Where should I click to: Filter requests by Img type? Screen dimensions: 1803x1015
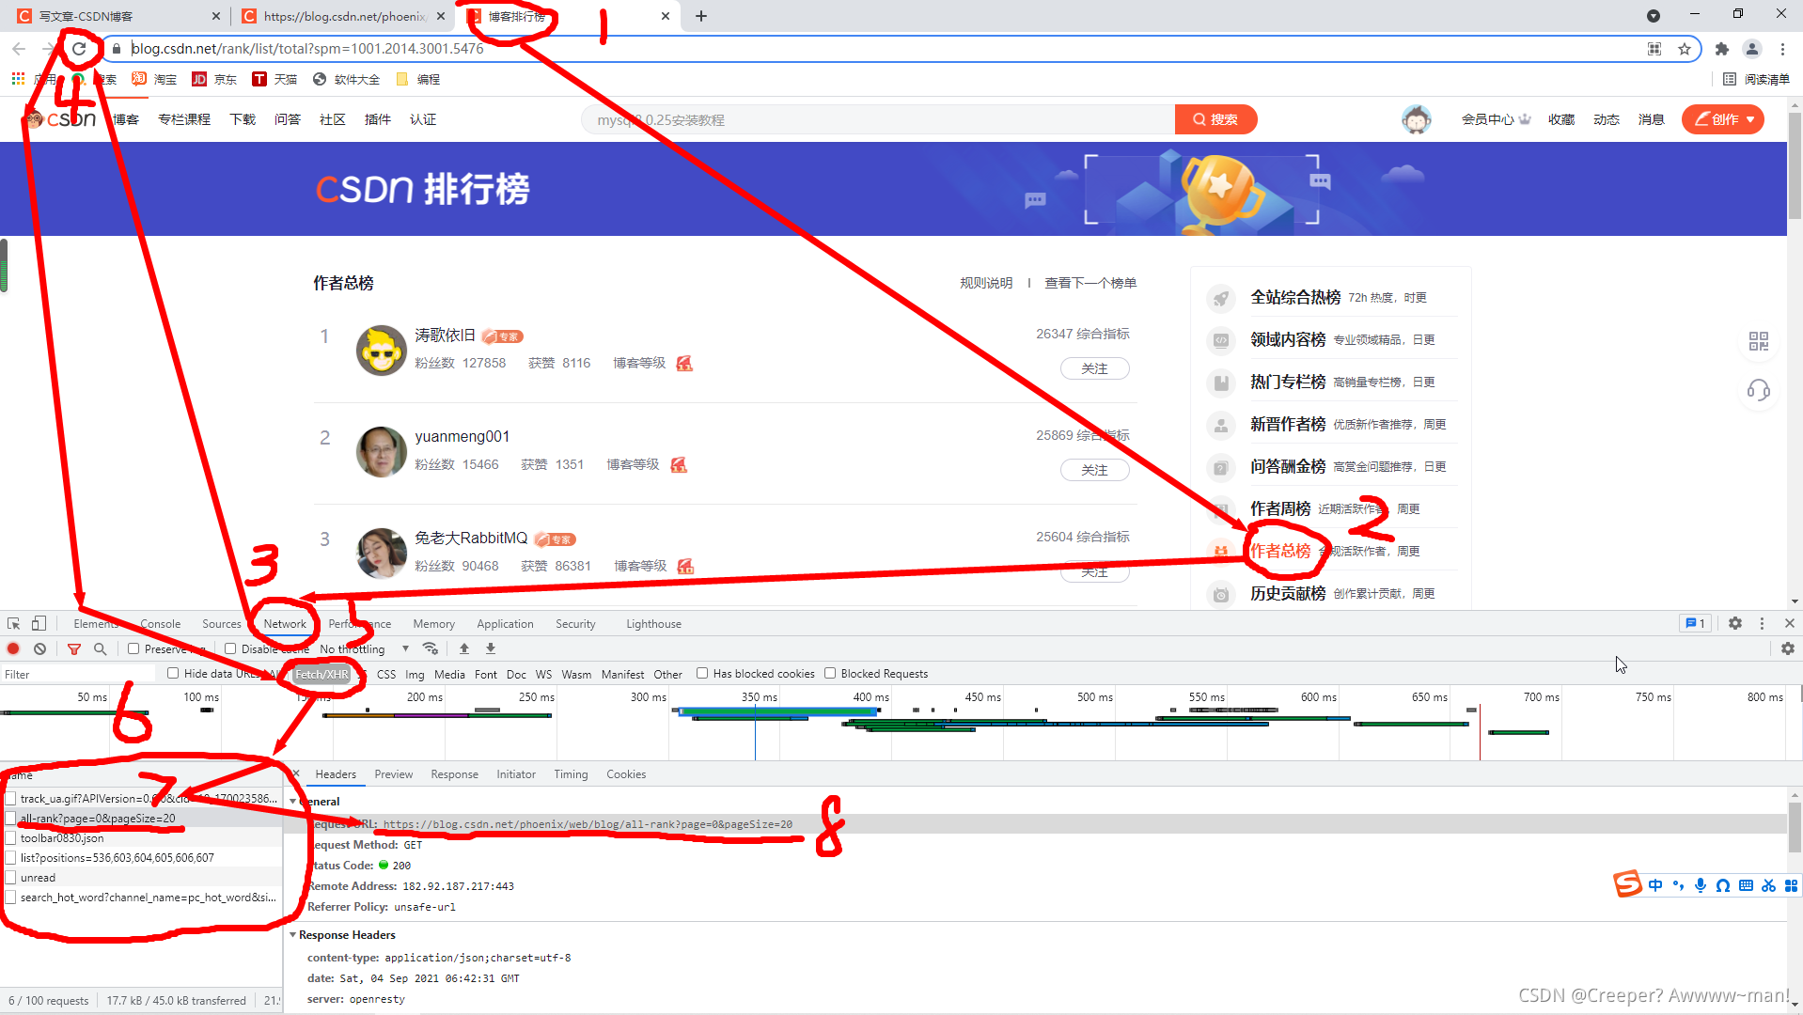415,674
